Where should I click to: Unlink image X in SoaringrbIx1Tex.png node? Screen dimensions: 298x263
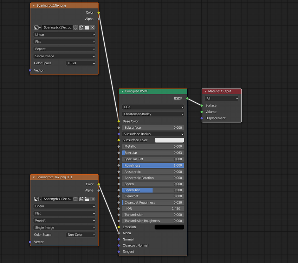coord(92,27)
